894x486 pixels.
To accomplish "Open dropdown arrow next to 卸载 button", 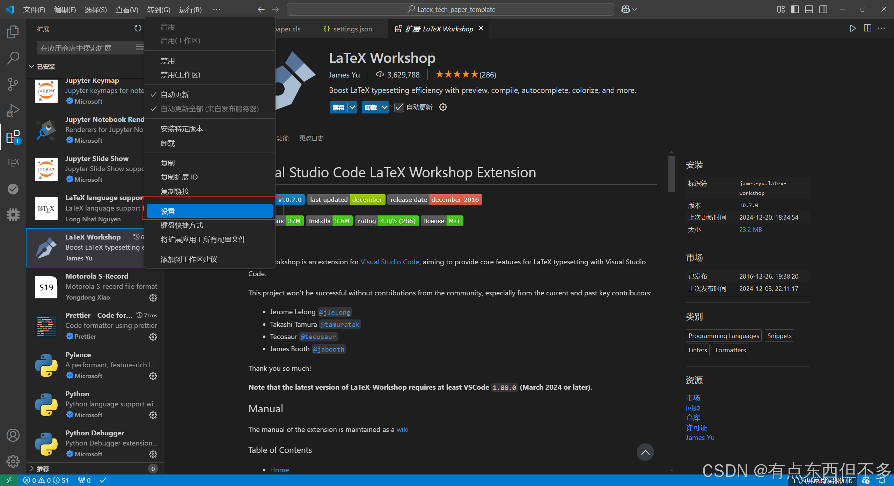I will coord(384,107).
